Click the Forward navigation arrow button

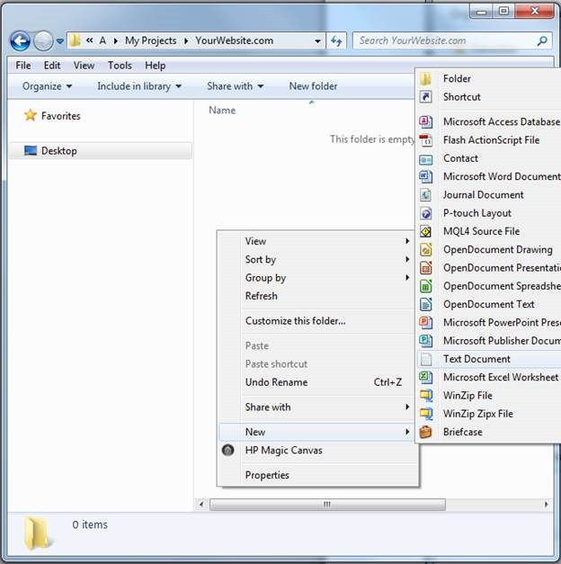tap(43, 40)
